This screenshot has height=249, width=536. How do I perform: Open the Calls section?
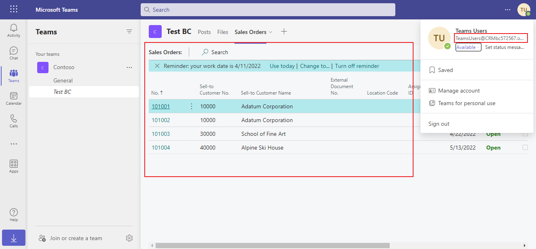tap(13, 120)
